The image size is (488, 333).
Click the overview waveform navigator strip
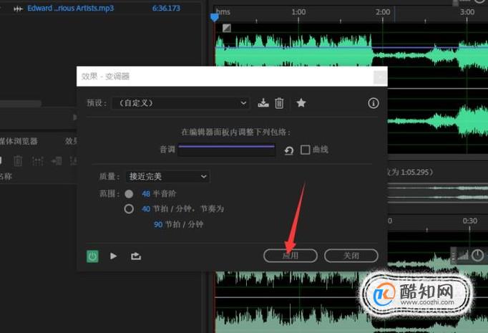tap(438, 193)
